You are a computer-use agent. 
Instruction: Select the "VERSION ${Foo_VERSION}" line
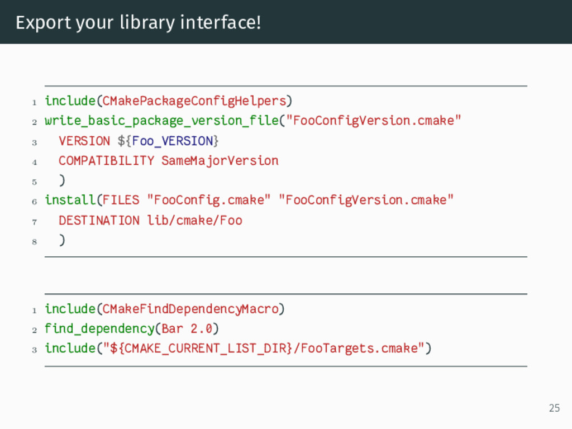(x=139, y=141)
